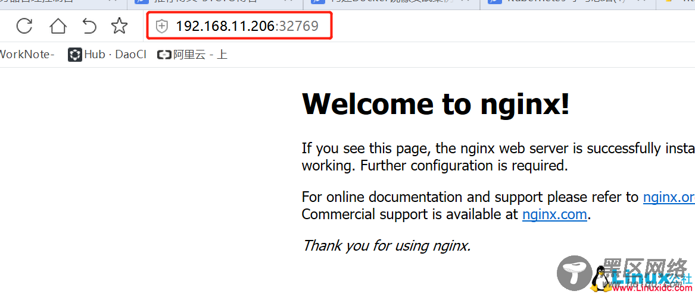Open the WorkNote- bookmark
Viewport: 695px width, 294px height.
(27, 55)
